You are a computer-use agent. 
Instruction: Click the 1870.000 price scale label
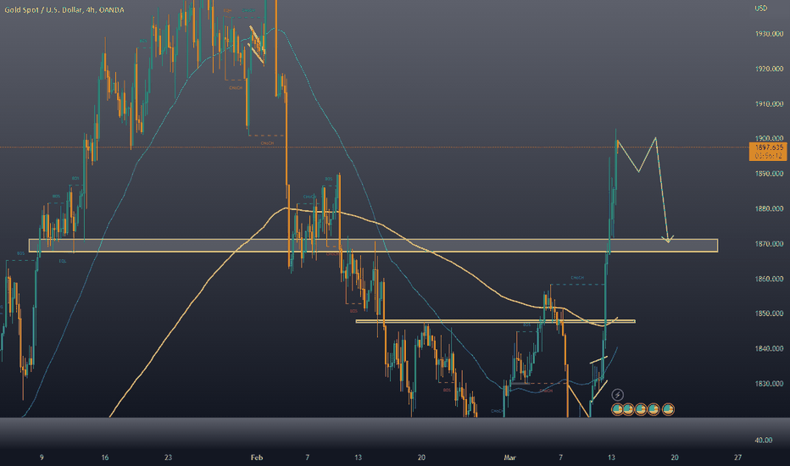769,243
